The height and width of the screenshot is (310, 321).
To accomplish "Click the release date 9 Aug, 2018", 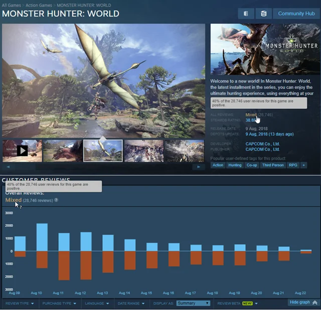I will coord(257,129).
